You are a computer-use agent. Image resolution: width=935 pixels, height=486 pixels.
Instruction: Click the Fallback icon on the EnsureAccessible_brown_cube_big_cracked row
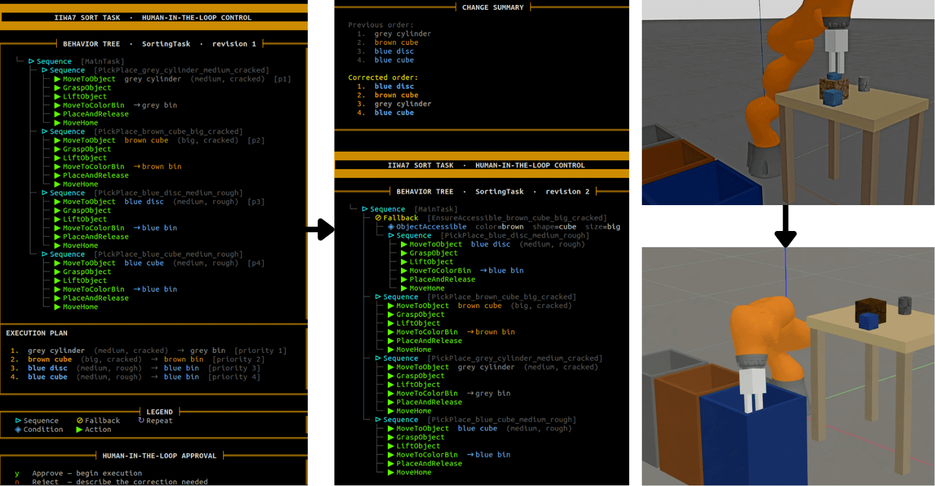[x=378, y=218]
